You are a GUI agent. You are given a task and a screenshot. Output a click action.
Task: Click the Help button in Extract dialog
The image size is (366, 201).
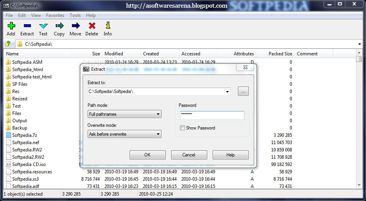pyautogui.click(x=230, y=155)
